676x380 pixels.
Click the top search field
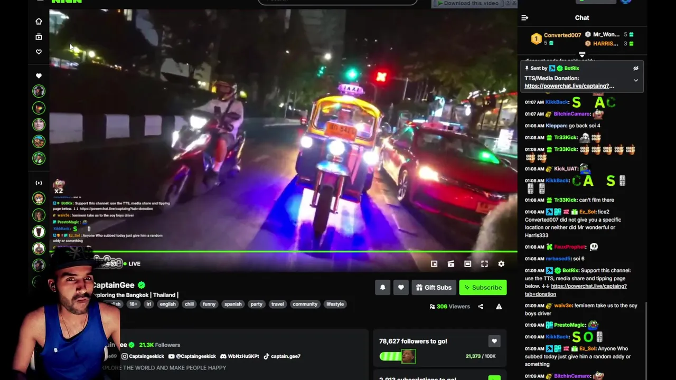pos(337,2)
